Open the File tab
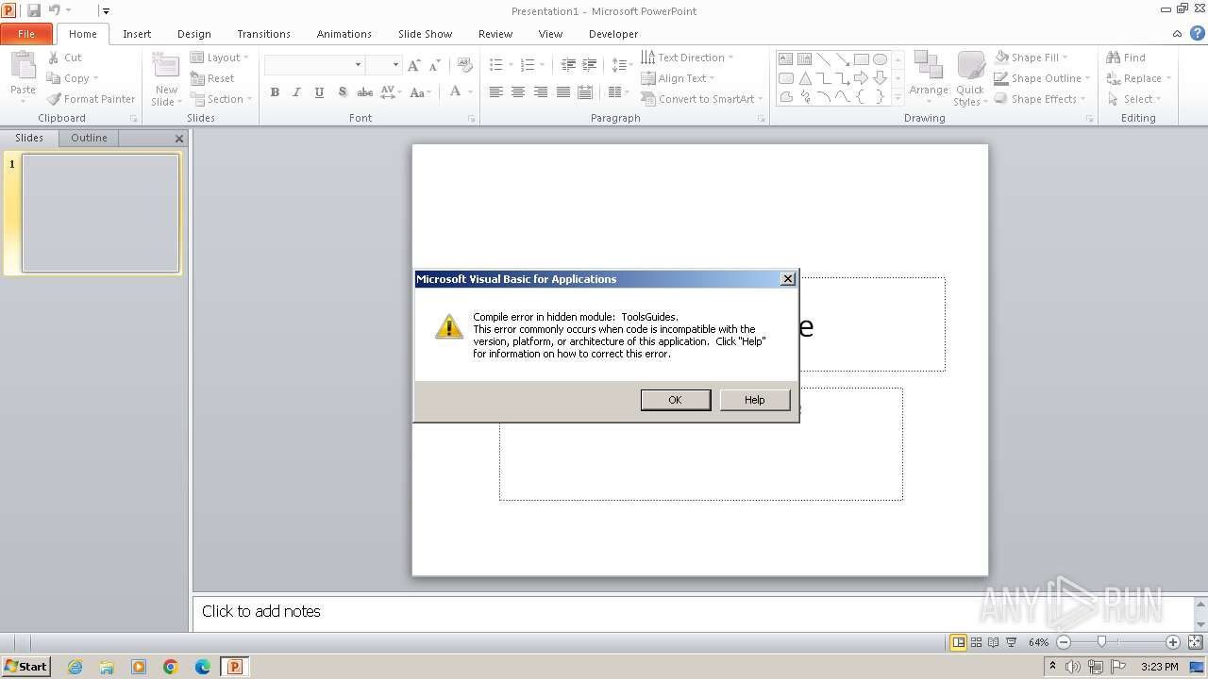This screenshot has height=679, width=1208. coord(26,34)
